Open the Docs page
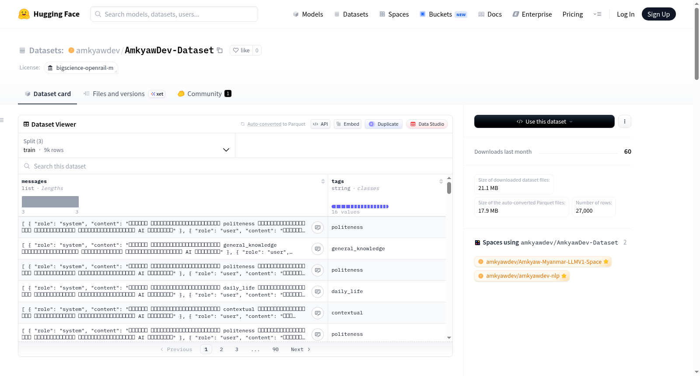 coord(490,14)
